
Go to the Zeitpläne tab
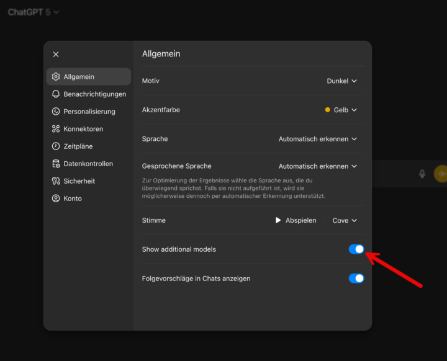(x=89, y=146)
